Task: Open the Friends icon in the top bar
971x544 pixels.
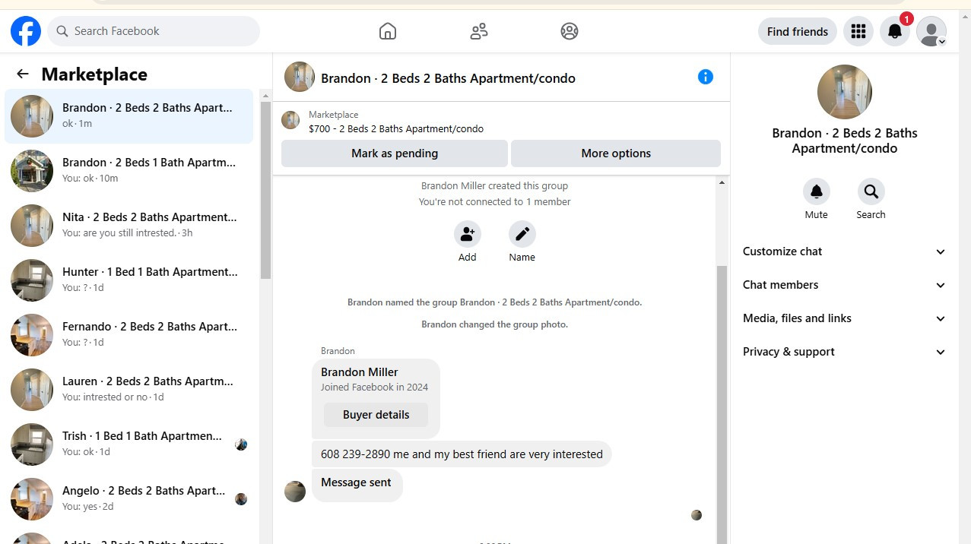Action: (x=479, y=31)
